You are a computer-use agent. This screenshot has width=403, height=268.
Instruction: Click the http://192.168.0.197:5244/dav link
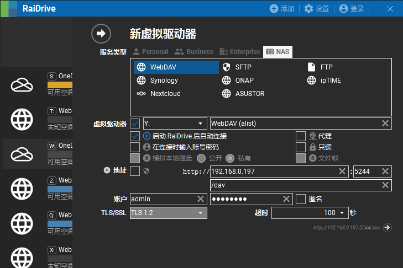tap(347, 228)
